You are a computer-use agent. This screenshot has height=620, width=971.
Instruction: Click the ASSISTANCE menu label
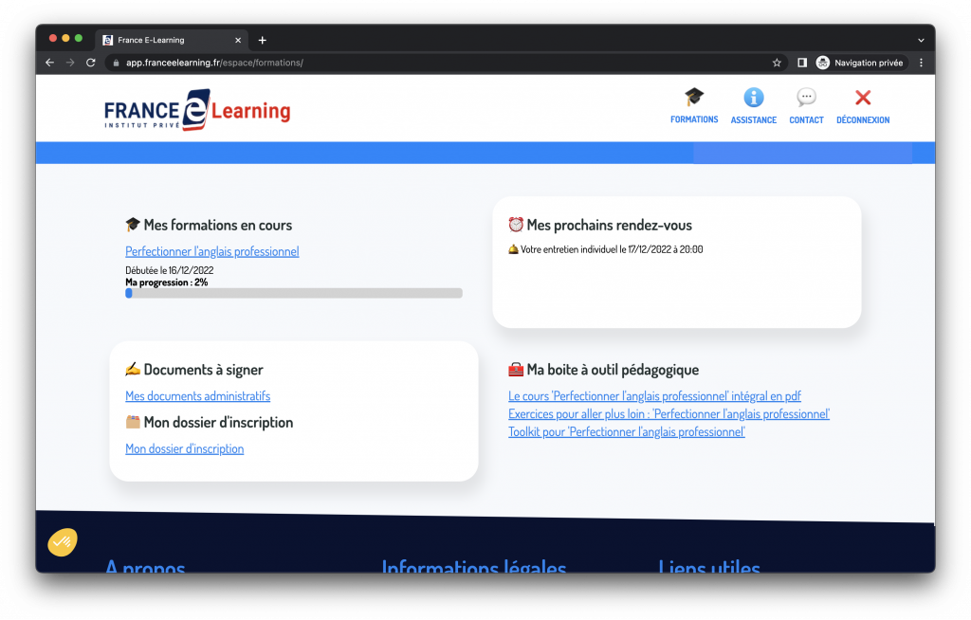coord(753,120)
